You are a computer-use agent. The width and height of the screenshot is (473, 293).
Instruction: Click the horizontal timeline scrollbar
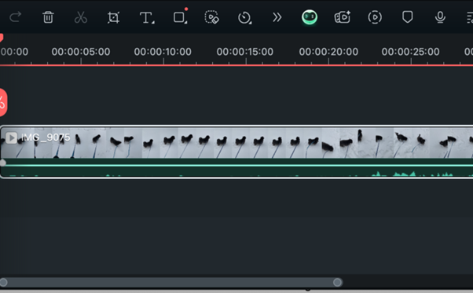tap(170, 283)
